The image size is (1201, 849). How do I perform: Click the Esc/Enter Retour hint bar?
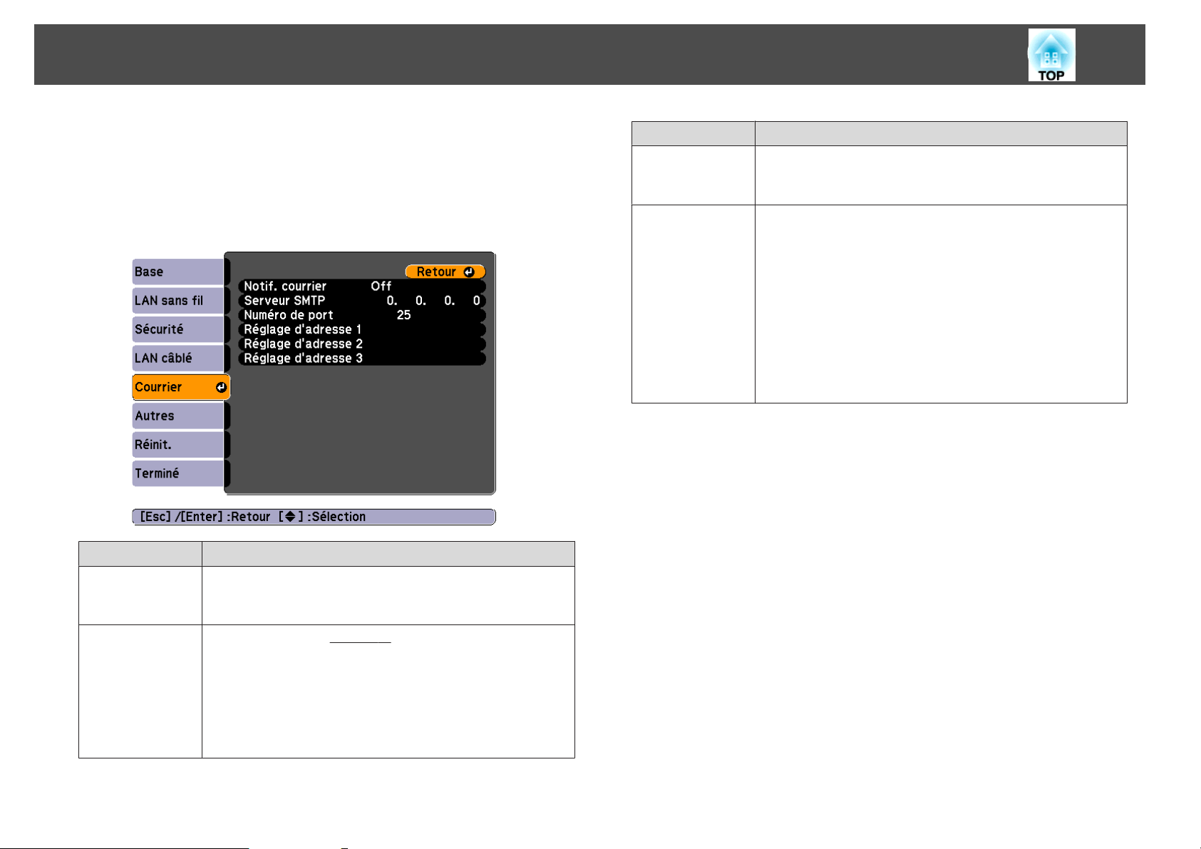click(314, 517)
